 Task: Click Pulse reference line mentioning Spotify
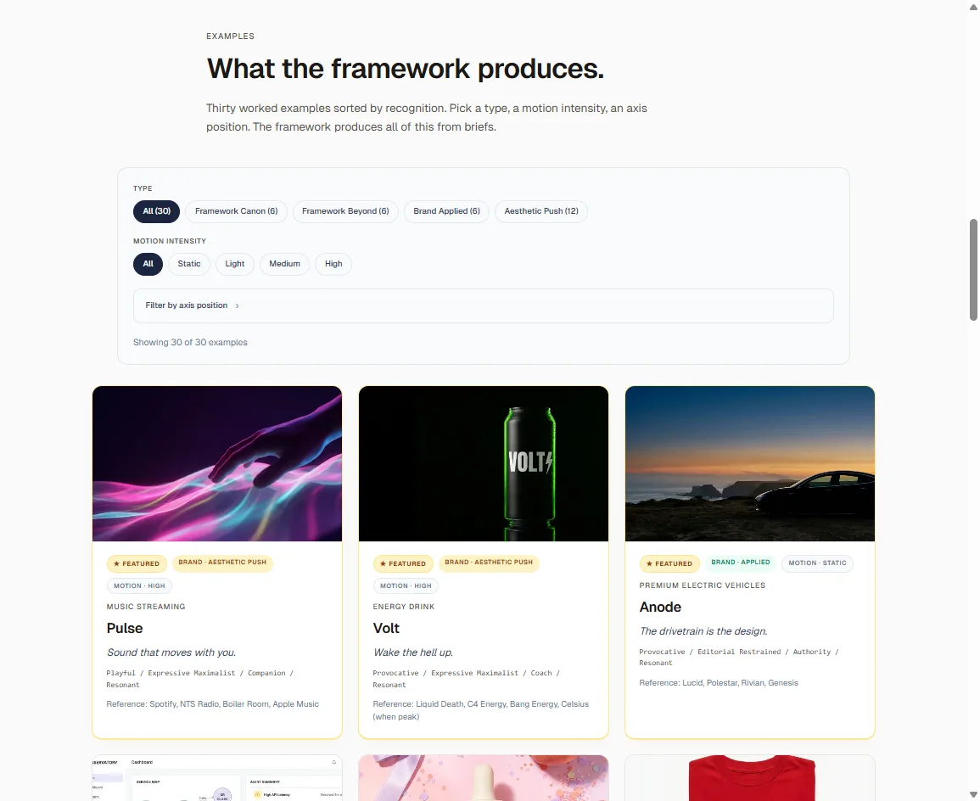coord(212,704)
